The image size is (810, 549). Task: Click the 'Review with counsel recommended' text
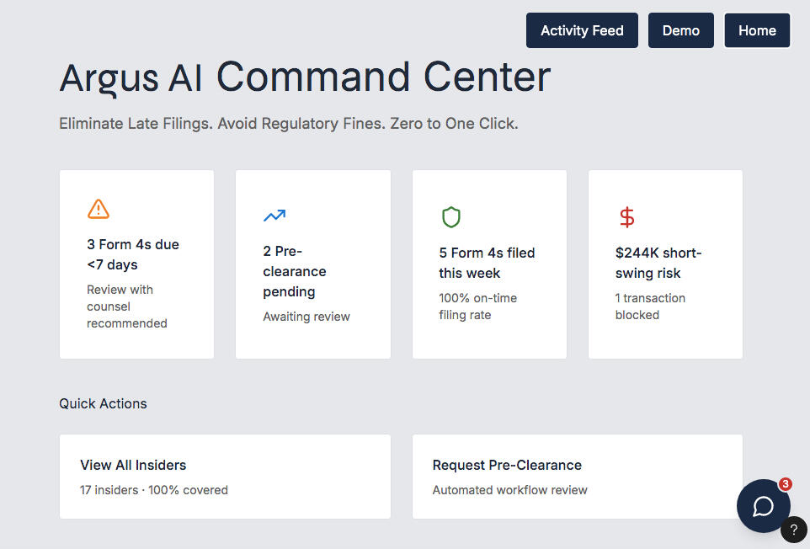(x=126, y=306)
